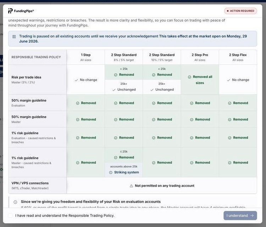
Task: Tick the 'I have read and understand' checkbox
Action: (10, 215)
